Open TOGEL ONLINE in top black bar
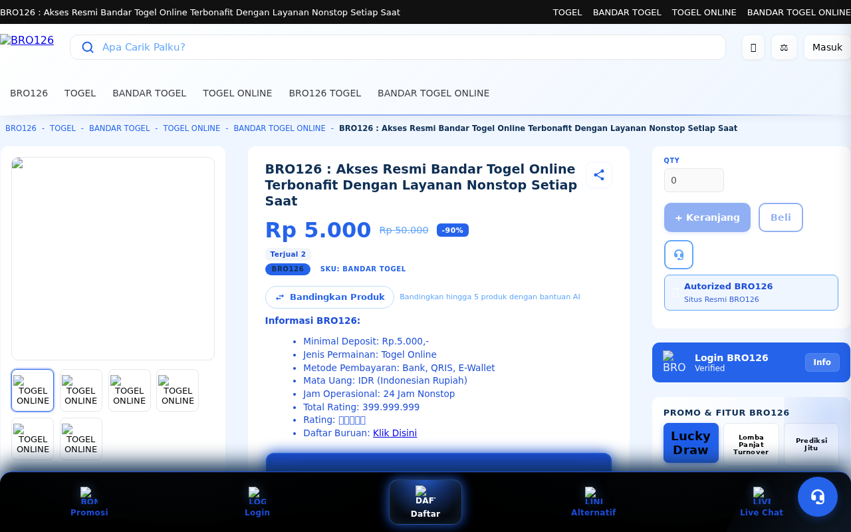This screenshot has height=532, width=851. pos(704,13)
